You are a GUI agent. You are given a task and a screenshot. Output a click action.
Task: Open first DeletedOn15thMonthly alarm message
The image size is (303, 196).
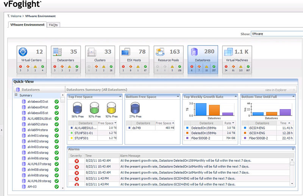(186, 161)
